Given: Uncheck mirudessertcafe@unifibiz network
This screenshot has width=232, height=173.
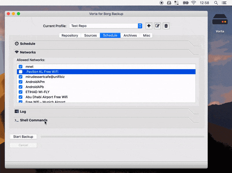Looking at the screenshot, I should [21, 77].
